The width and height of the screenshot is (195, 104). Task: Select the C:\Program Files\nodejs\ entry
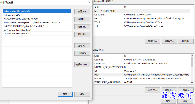37,34
